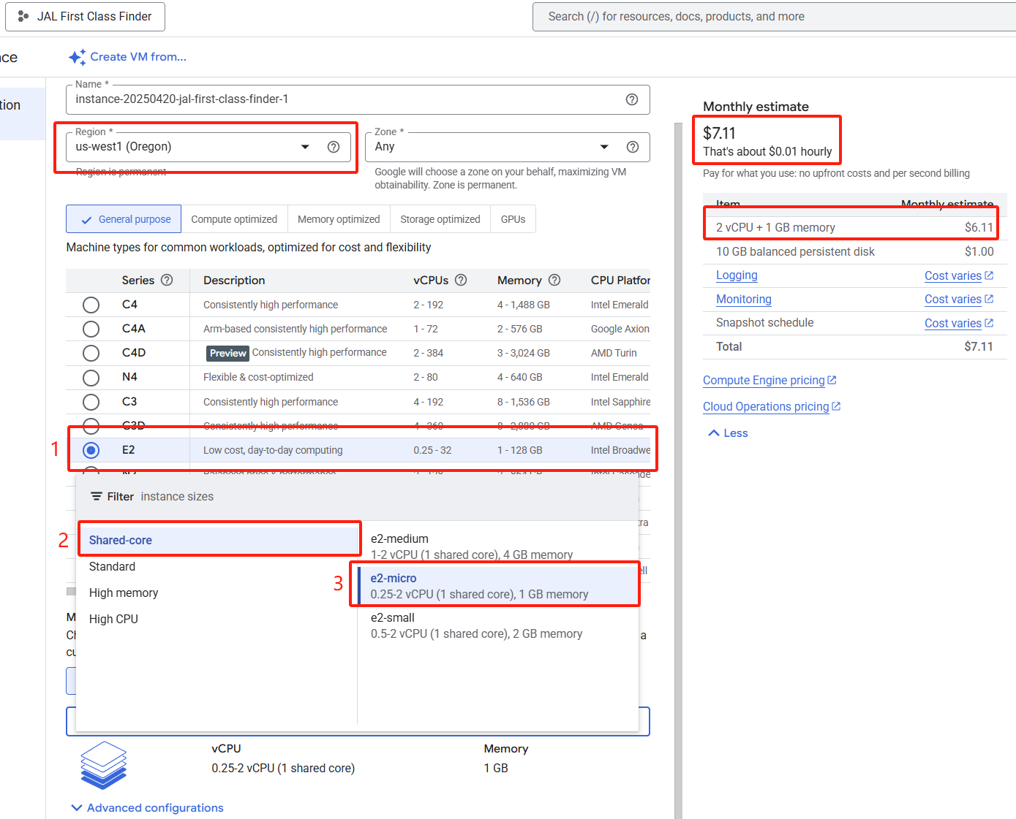Collapse the estimate with Less

(728, 433)
